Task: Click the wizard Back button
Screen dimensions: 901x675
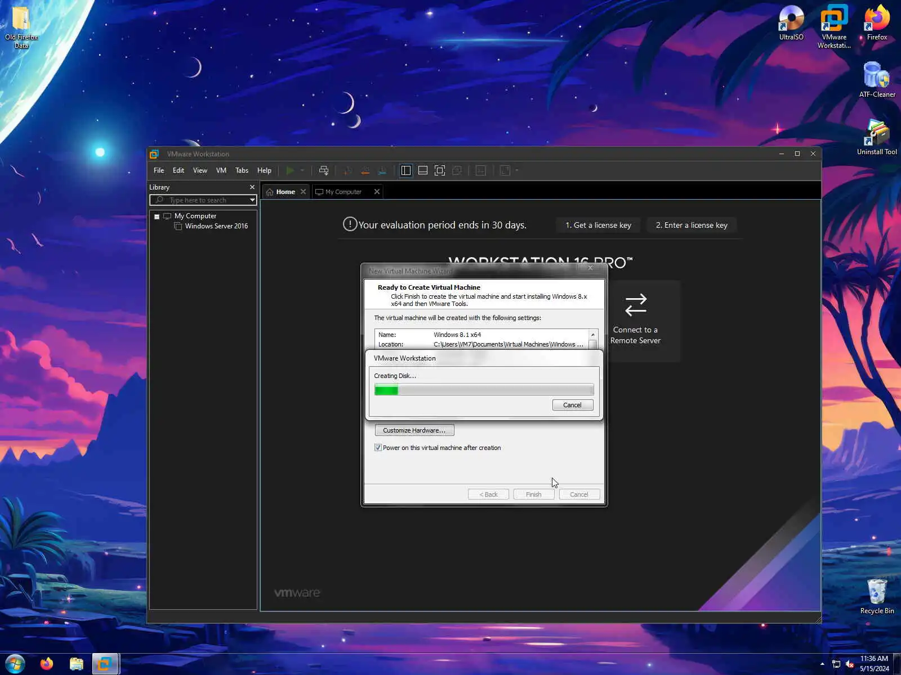Action: point(488,494)
